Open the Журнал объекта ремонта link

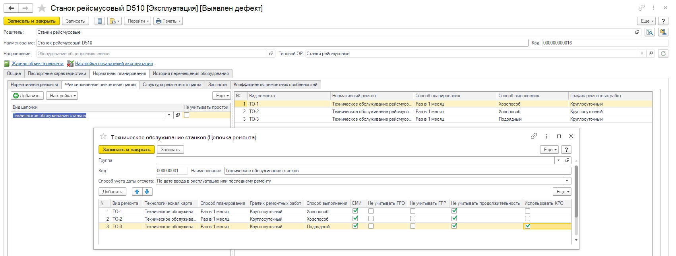point(37,64)
